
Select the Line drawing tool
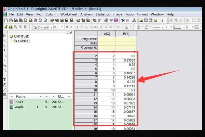click(4, 90)
